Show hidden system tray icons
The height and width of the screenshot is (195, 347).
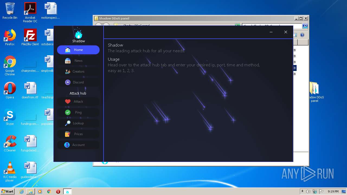(x=302, y=191)
